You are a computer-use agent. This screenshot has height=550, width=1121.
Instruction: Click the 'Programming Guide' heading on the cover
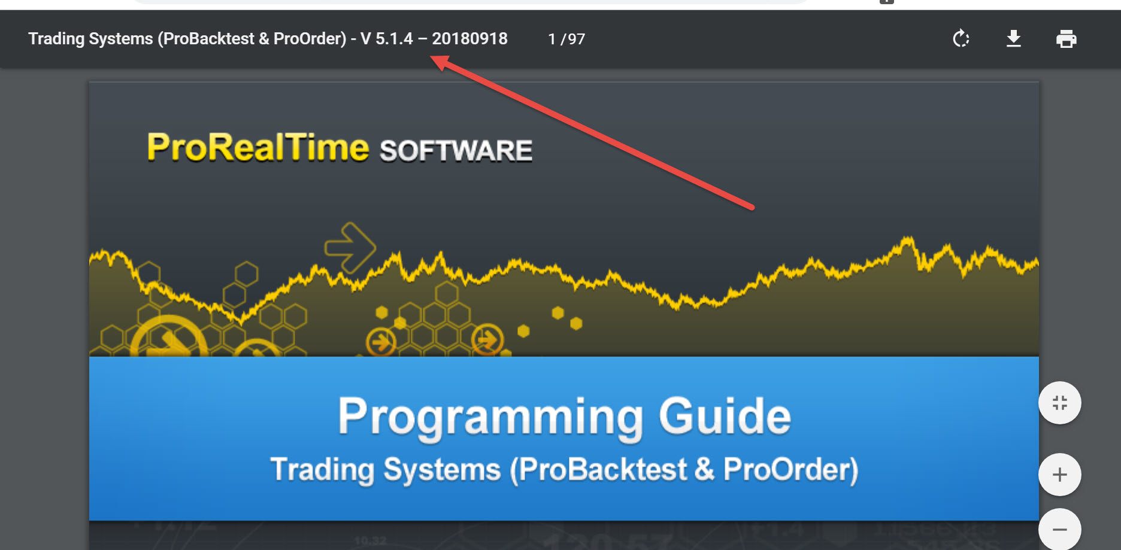pyautogui.click(x=564, y=417)
